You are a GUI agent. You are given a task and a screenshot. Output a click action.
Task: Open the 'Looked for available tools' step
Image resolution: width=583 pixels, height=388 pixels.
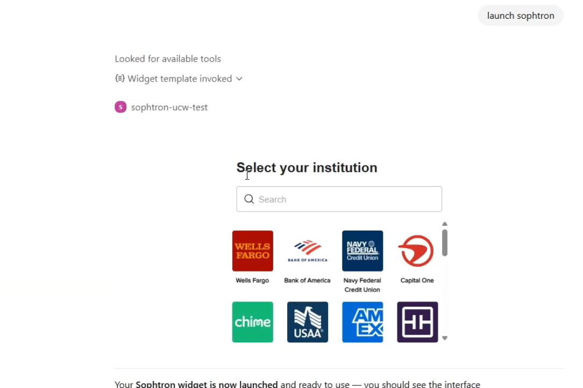click(168, 59)
